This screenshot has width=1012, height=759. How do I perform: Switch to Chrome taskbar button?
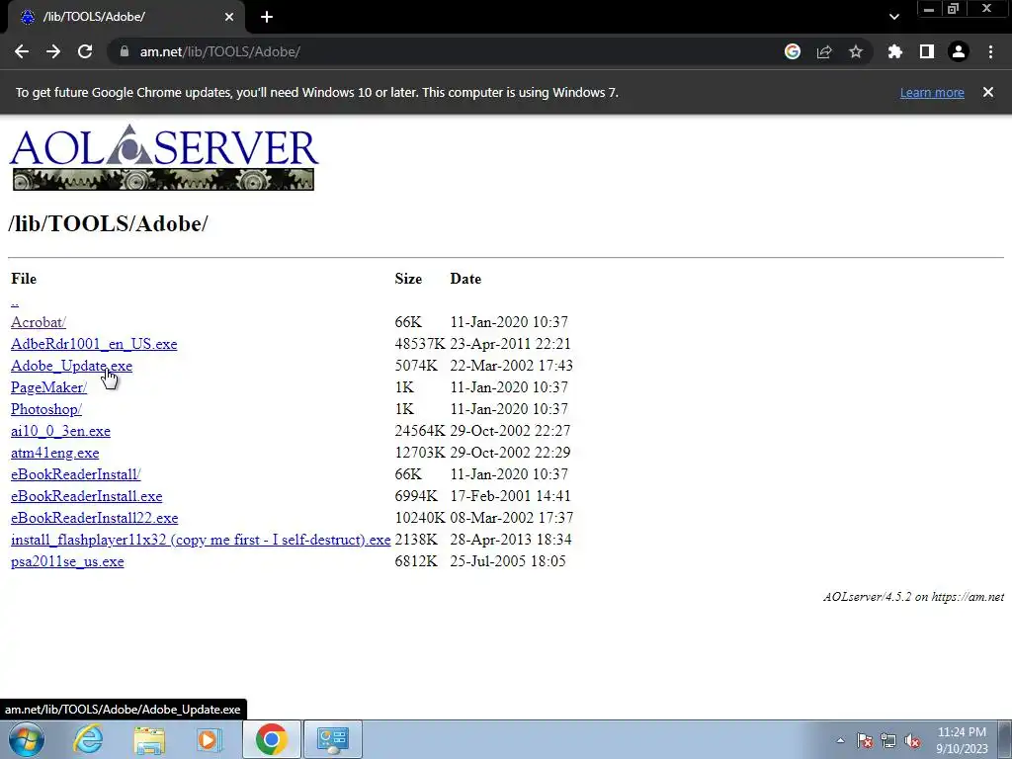271,739
